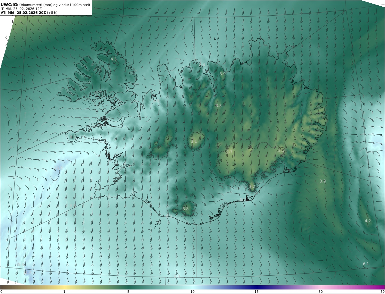
Task: Click the 4.2 value label on the map
Action: pos(368,221)
